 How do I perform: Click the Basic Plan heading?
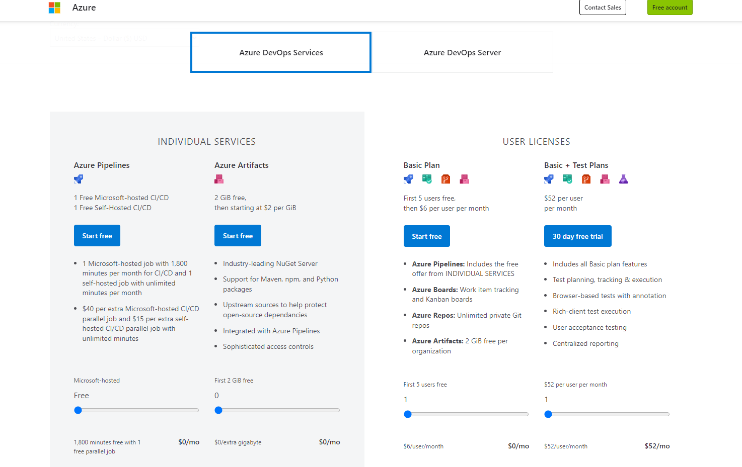coord(422,165)
